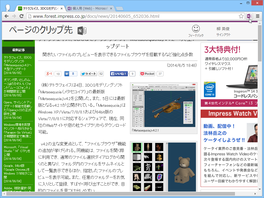Click the teddy bear file browser screenshot
This screenshot has height=198, width=264.
point(163,166)
